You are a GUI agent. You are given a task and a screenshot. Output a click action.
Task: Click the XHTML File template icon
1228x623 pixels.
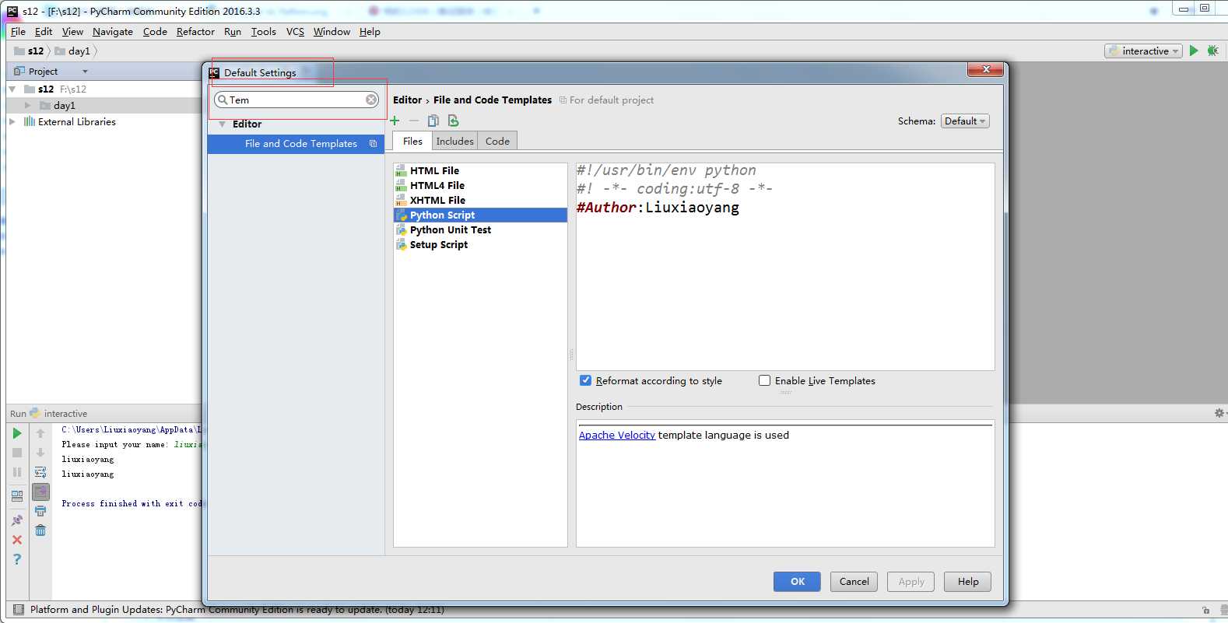(x=401, y=200)
